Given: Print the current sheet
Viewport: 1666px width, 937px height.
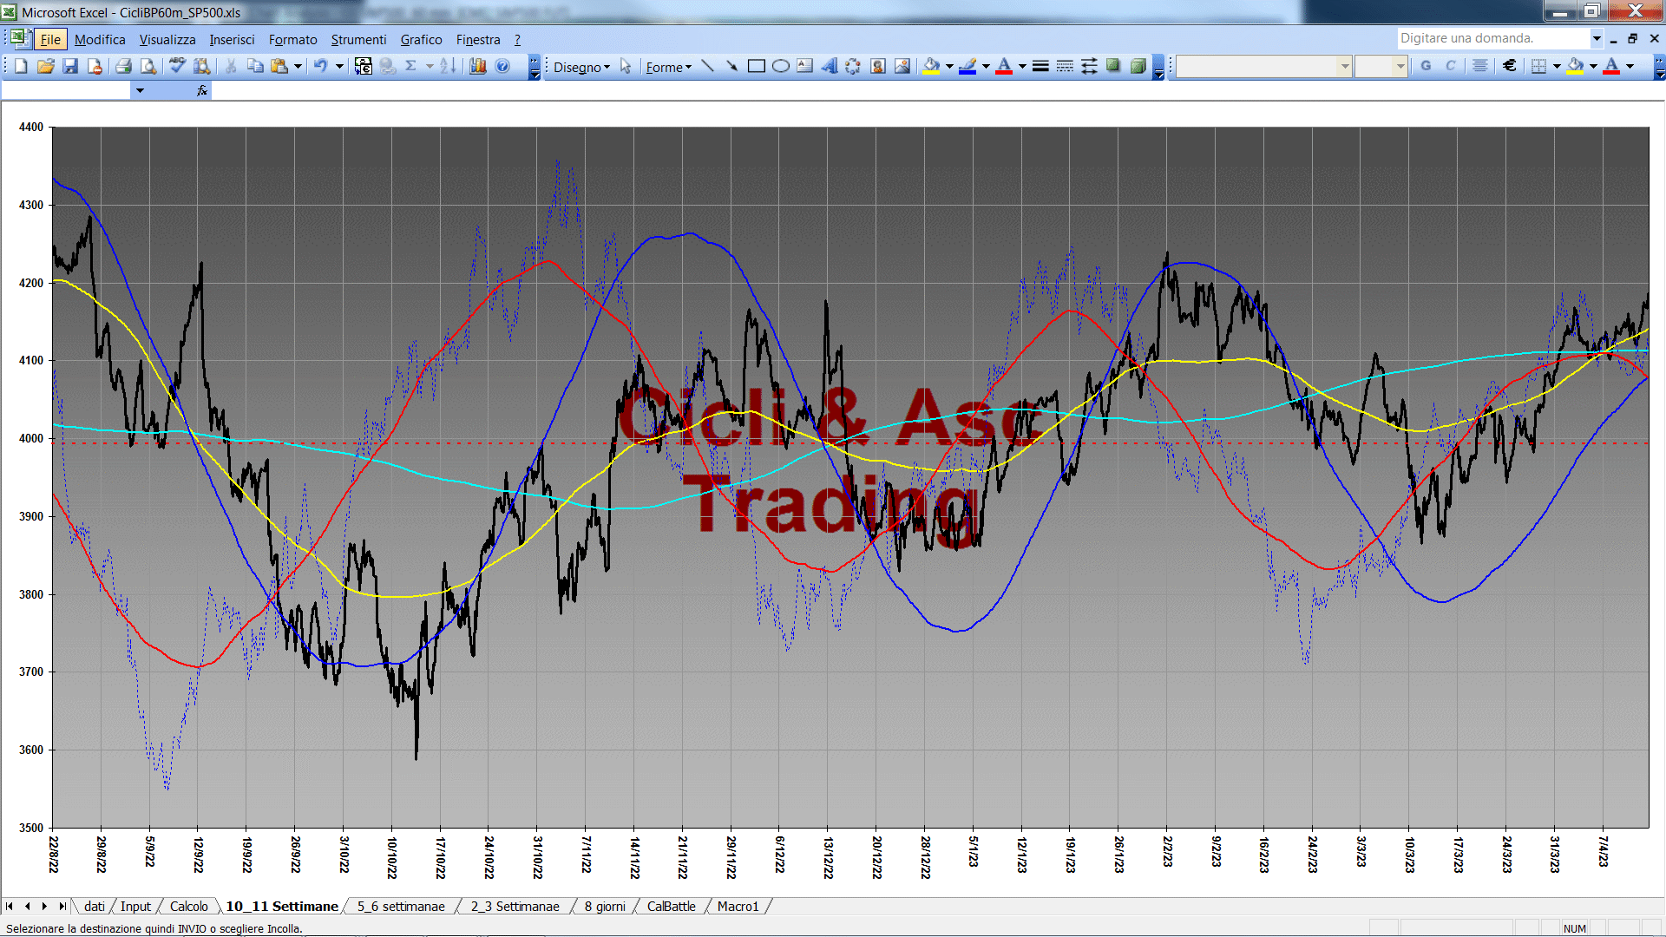Looking at the screenshot, I should (123, 66).
